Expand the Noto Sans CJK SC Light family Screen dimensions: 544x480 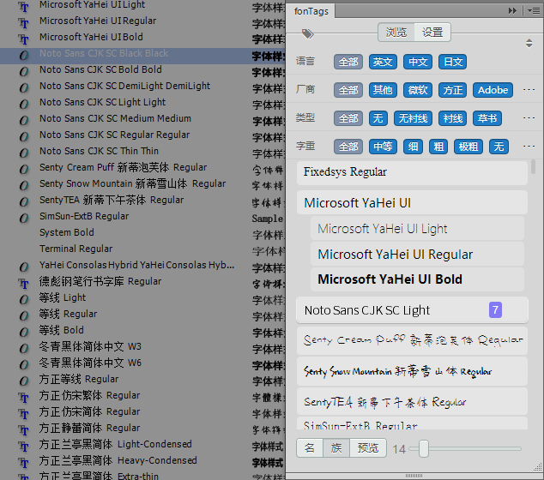pyautogui.click(x=412, y=309)
